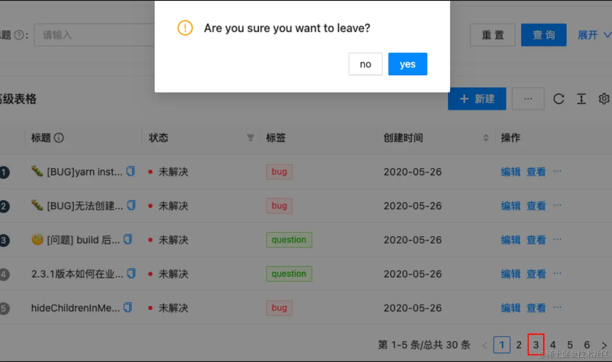Image resolution: width=612 pixels, height=362 pixels.
Task: Open the 状态 column filter icon
Action: pos(250,138)
